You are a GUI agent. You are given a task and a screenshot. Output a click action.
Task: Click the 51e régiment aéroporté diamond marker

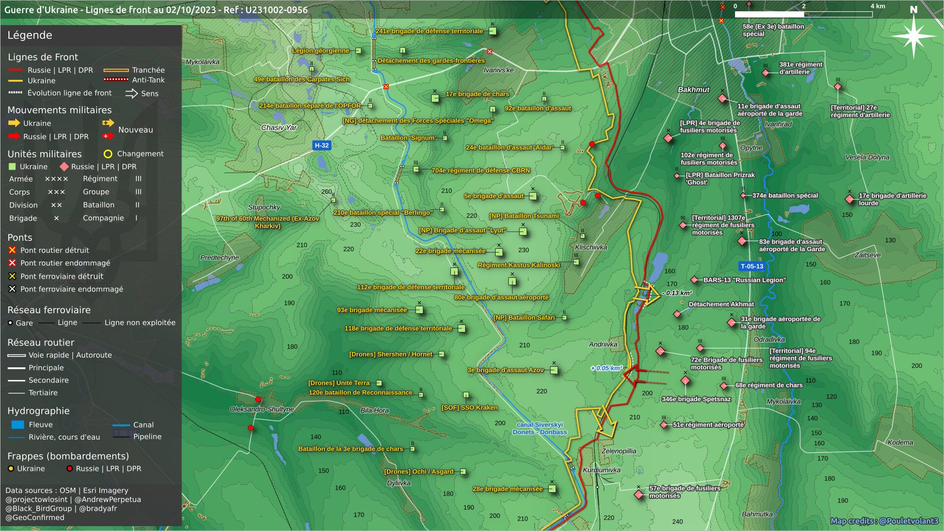click(x=664, y=424)
